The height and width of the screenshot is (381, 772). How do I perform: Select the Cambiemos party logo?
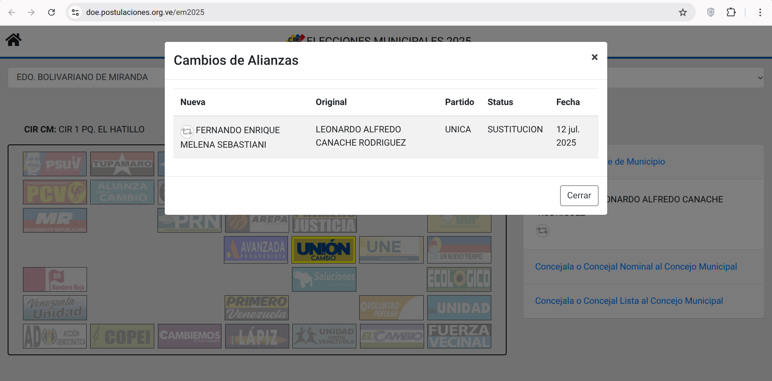click(190, 336)
